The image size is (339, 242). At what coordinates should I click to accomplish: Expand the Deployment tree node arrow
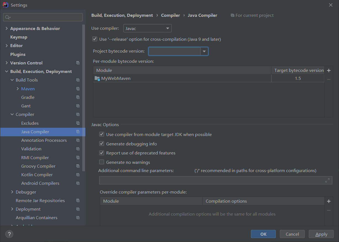pyautogui.click(x=12, y=209)
